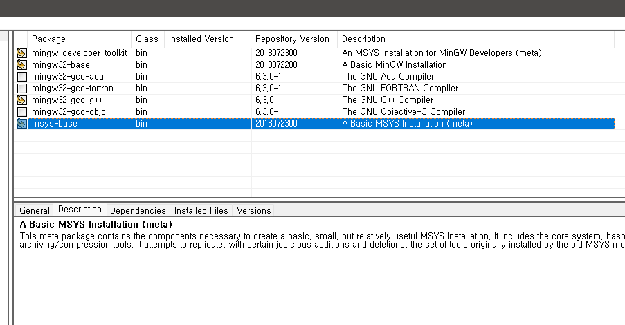Click repository version 2013072200 for mingw32-base
This screenshot has width=625, height=325.
[x=276, y=64]
